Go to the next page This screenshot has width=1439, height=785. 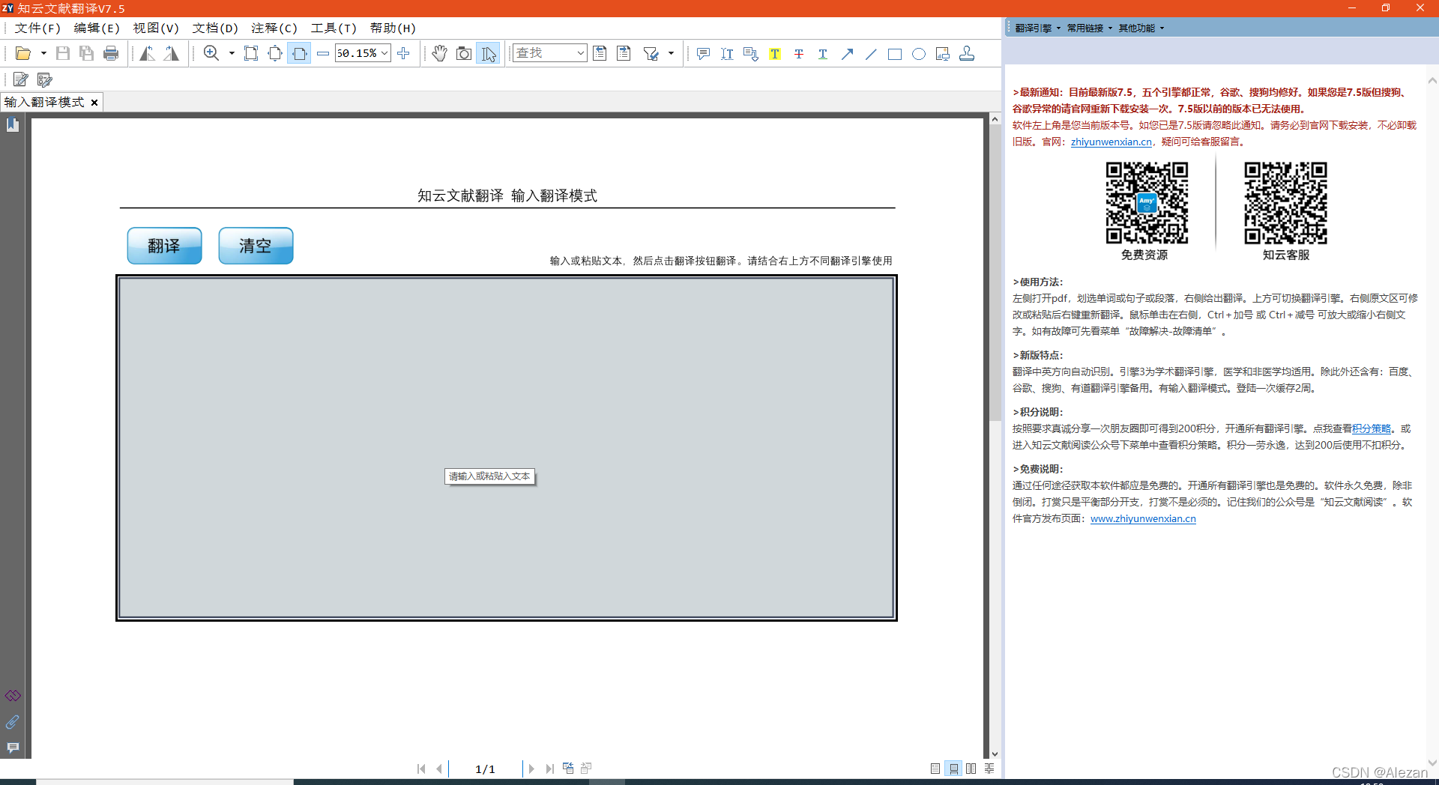pyautogui.click(x=531, y=769)
